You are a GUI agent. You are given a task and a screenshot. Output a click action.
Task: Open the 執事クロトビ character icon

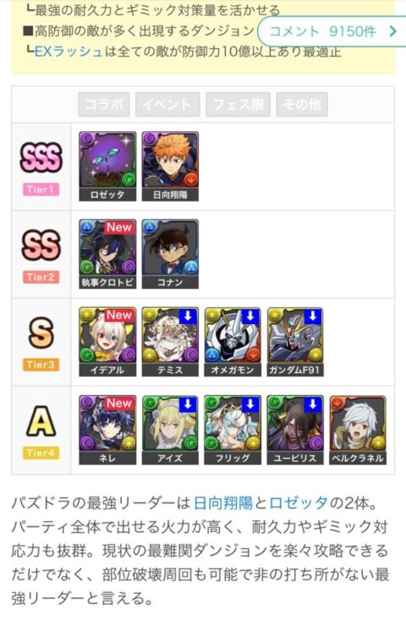(107, 254)
